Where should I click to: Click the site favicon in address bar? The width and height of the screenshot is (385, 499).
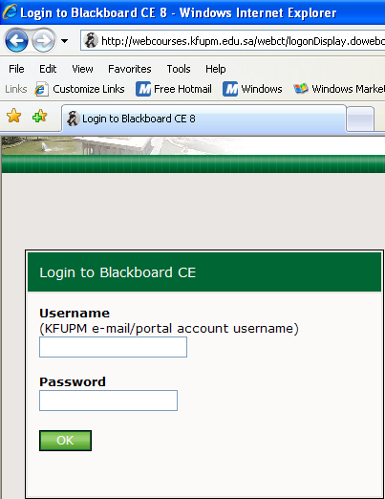point(91,41)
